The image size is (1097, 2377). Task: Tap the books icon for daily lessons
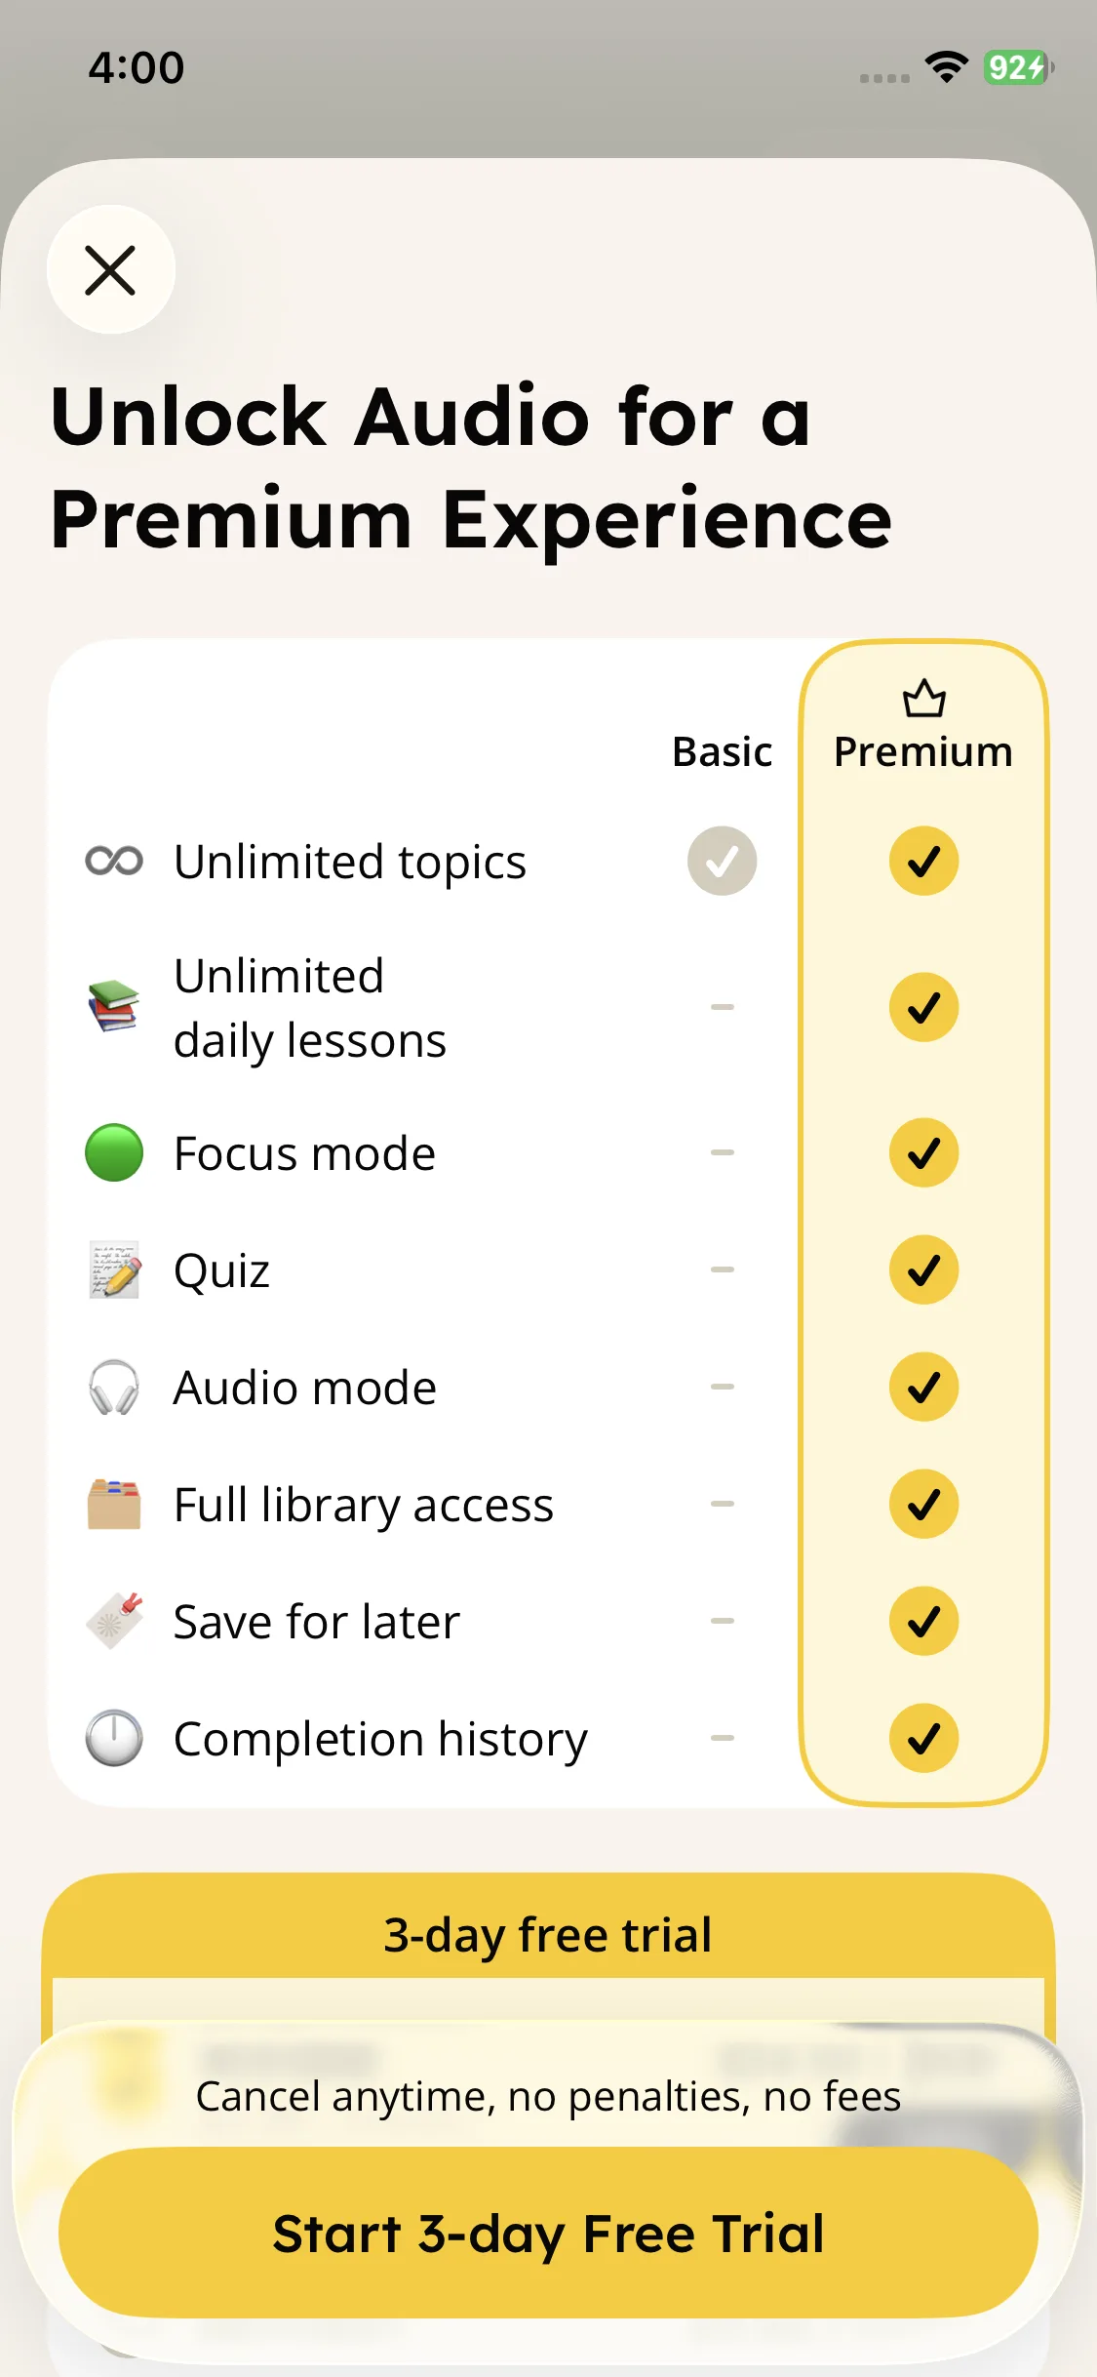click(114, 1006)
